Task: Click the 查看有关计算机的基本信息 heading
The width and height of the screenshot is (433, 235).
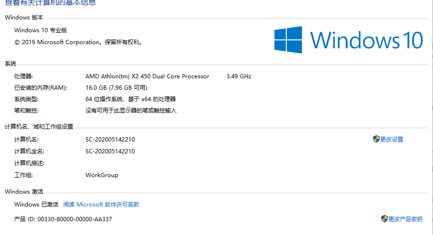Action: coord(50,3)
